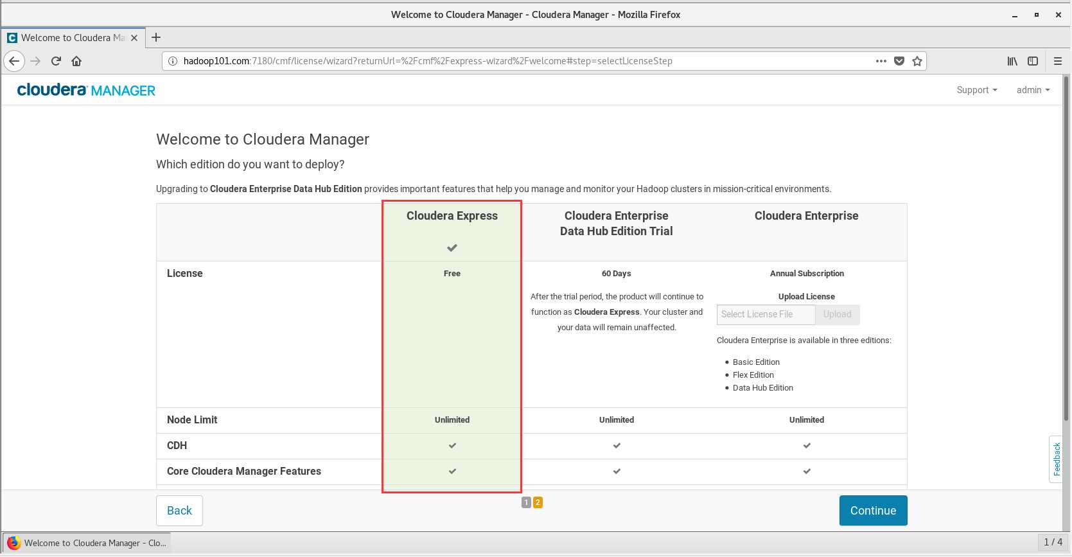The height and width of the screenshot is (557, 1072).
Task: Click the browser forward arrow
Action: tap(35, 61)
